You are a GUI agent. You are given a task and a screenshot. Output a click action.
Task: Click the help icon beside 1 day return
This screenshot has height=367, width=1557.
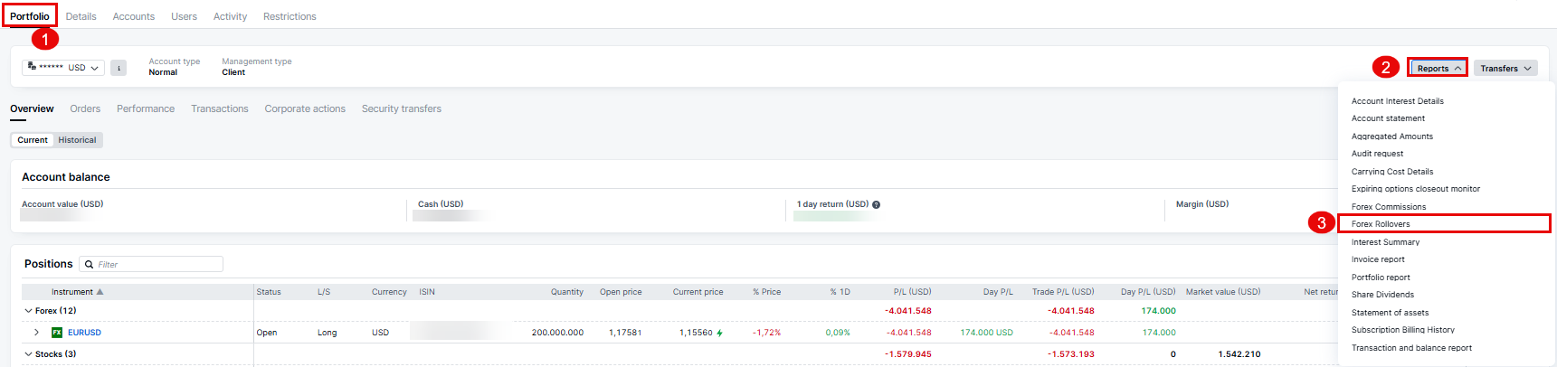pyautogui.click(x=876, y=204)
